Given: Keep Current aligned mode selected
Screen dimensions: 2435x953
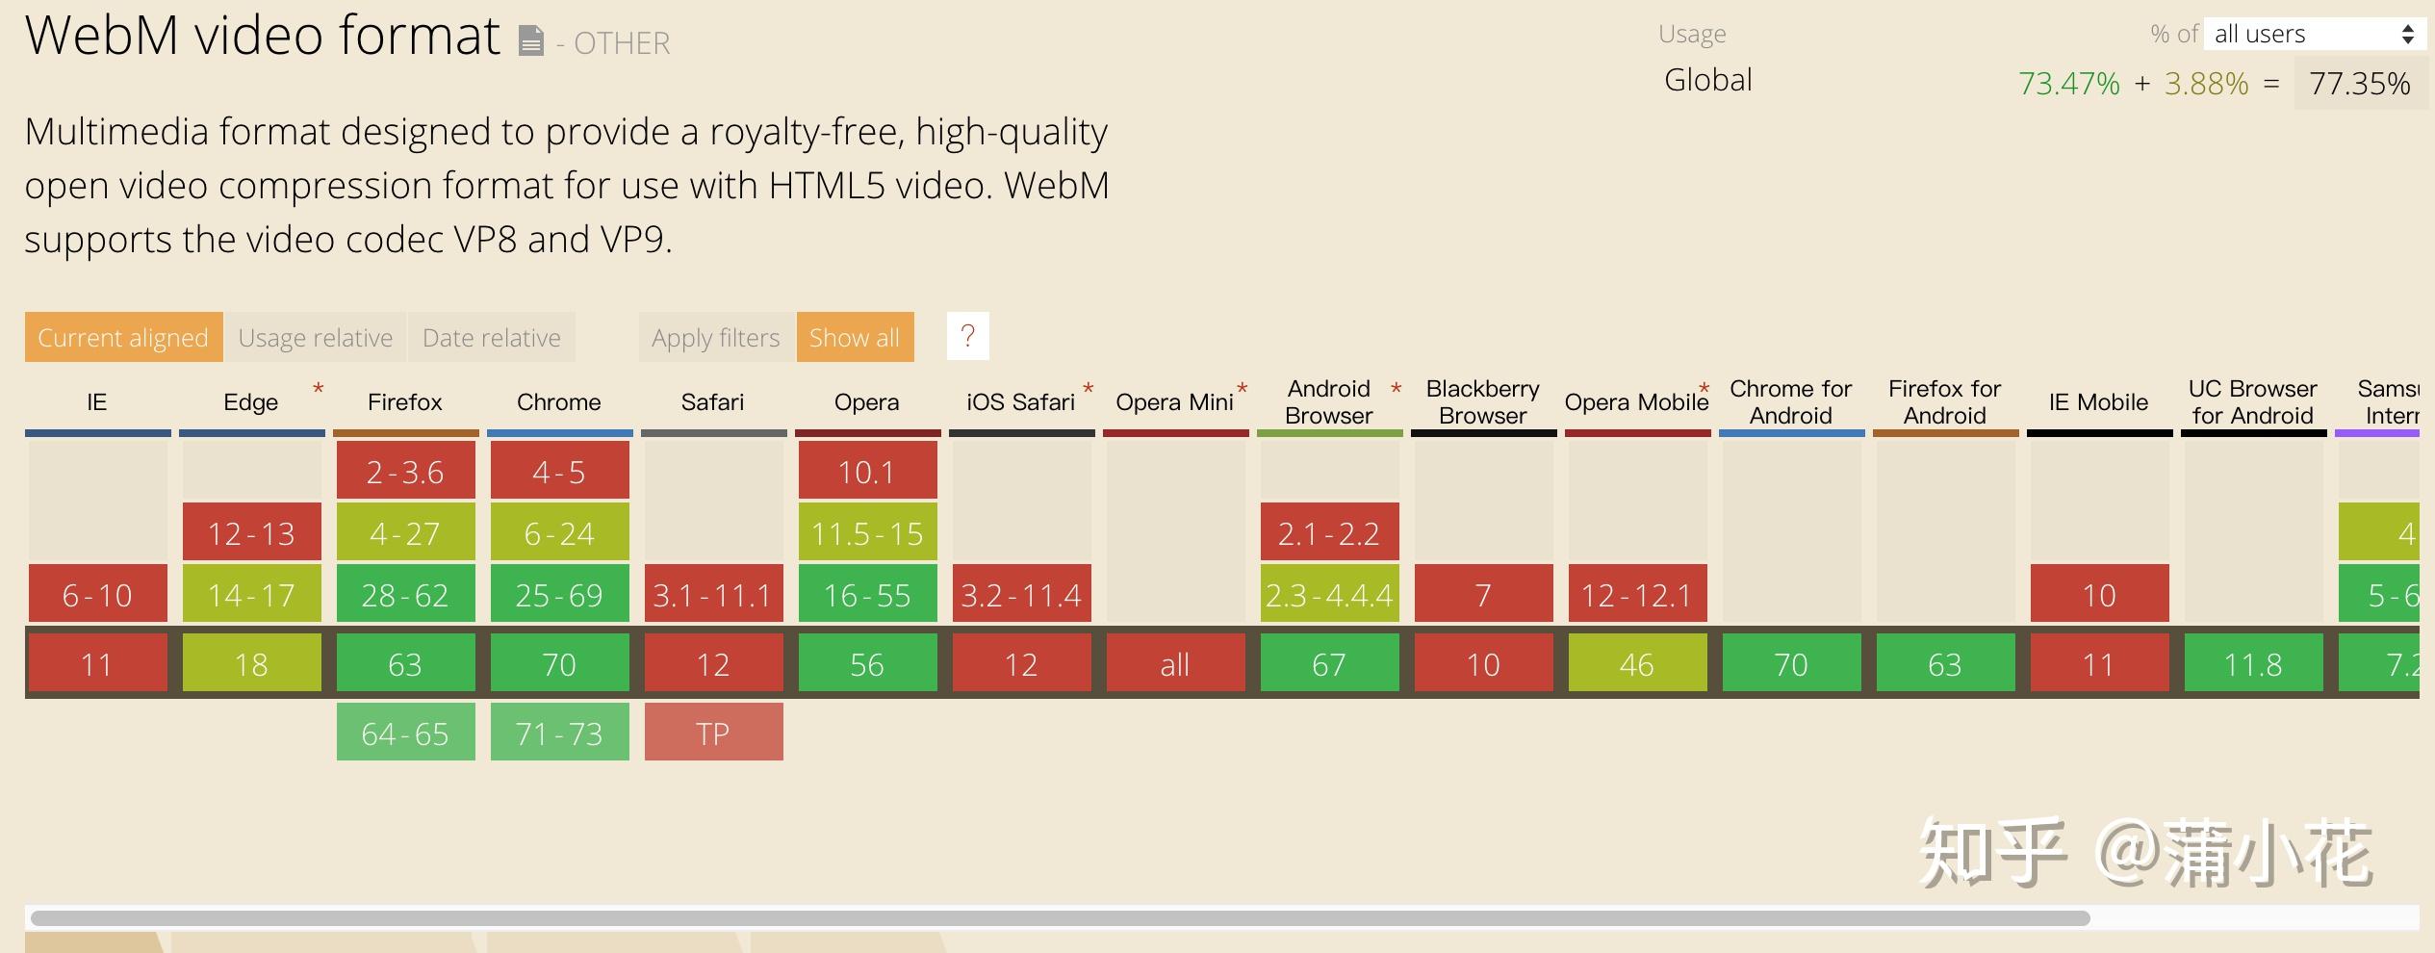Looking at the screenshot, I should click(122, 337).
